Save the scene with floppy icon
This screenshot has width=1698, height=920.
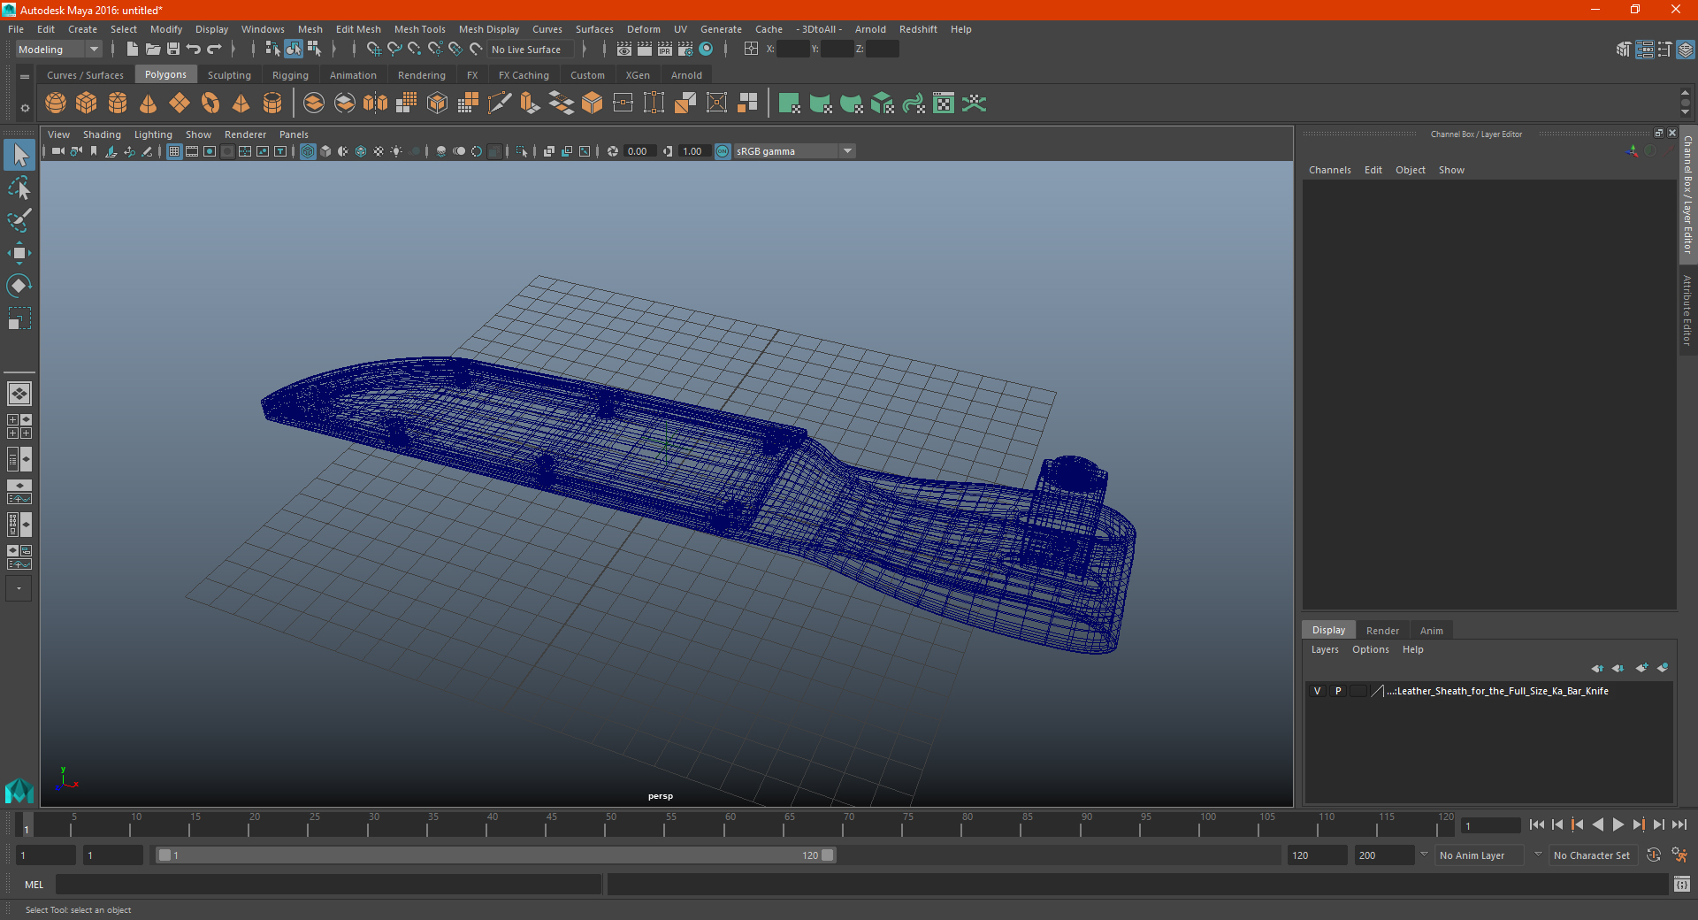[x=173, y=50]
